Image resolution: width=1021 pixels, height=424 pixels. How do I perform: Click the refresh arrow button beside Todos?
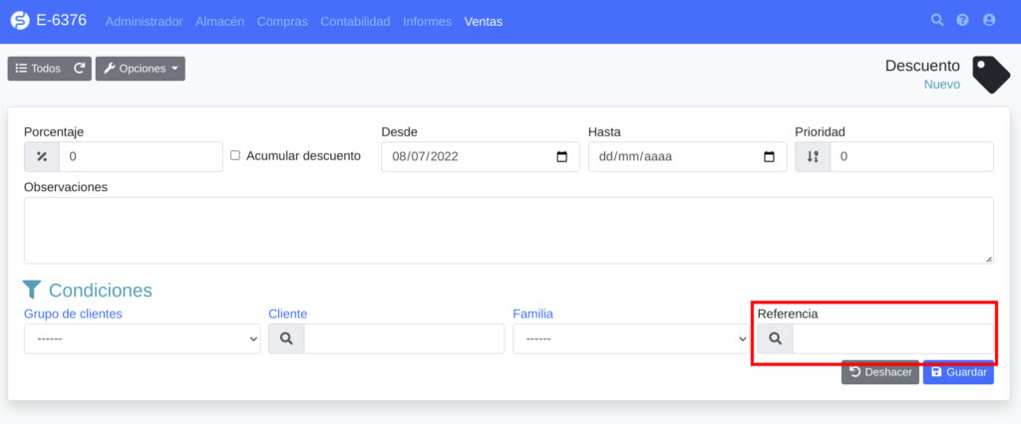80,69
